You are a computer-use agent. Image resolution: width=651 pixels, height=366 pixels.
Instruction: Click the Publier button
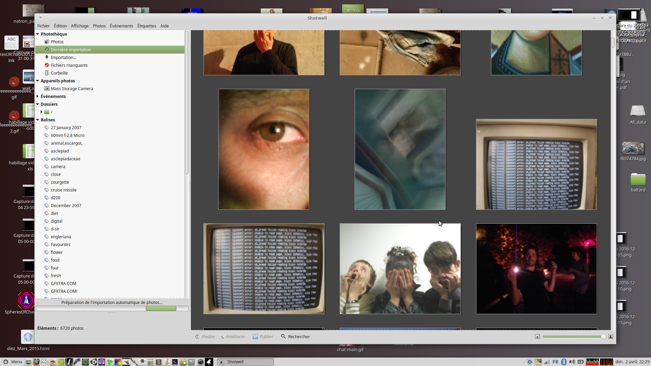[263, 337]
